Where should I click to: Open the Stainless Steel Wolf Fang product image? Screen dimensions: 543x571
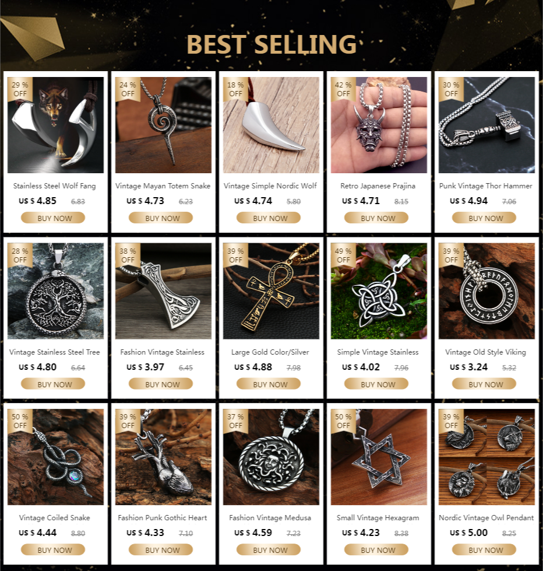[x=55, y=125]
